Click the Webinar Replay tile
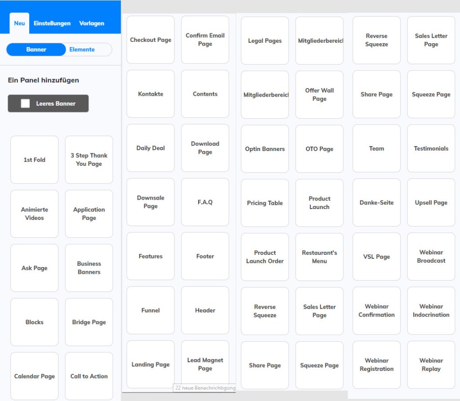 (x=431, y=365)
